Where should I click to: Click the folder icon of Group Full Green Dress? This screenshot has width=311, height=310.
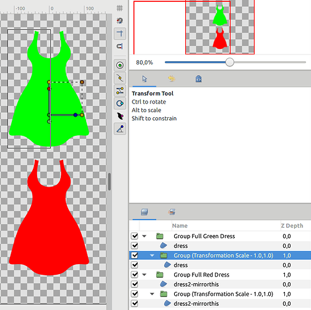pos(160,236)
